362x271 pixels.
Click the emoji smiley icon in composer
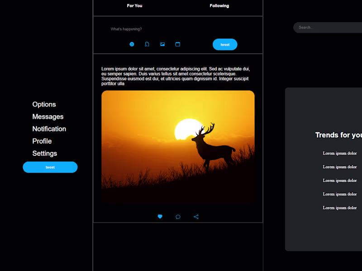click(x=132, y=44)
